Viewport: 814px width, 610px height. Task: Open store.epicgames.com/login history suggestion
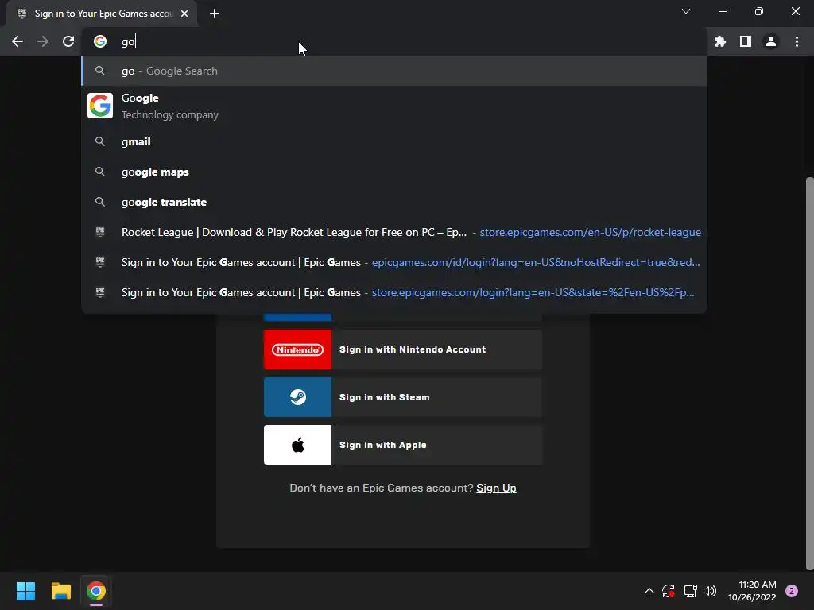pyautogui.click(x=394, y=292)
